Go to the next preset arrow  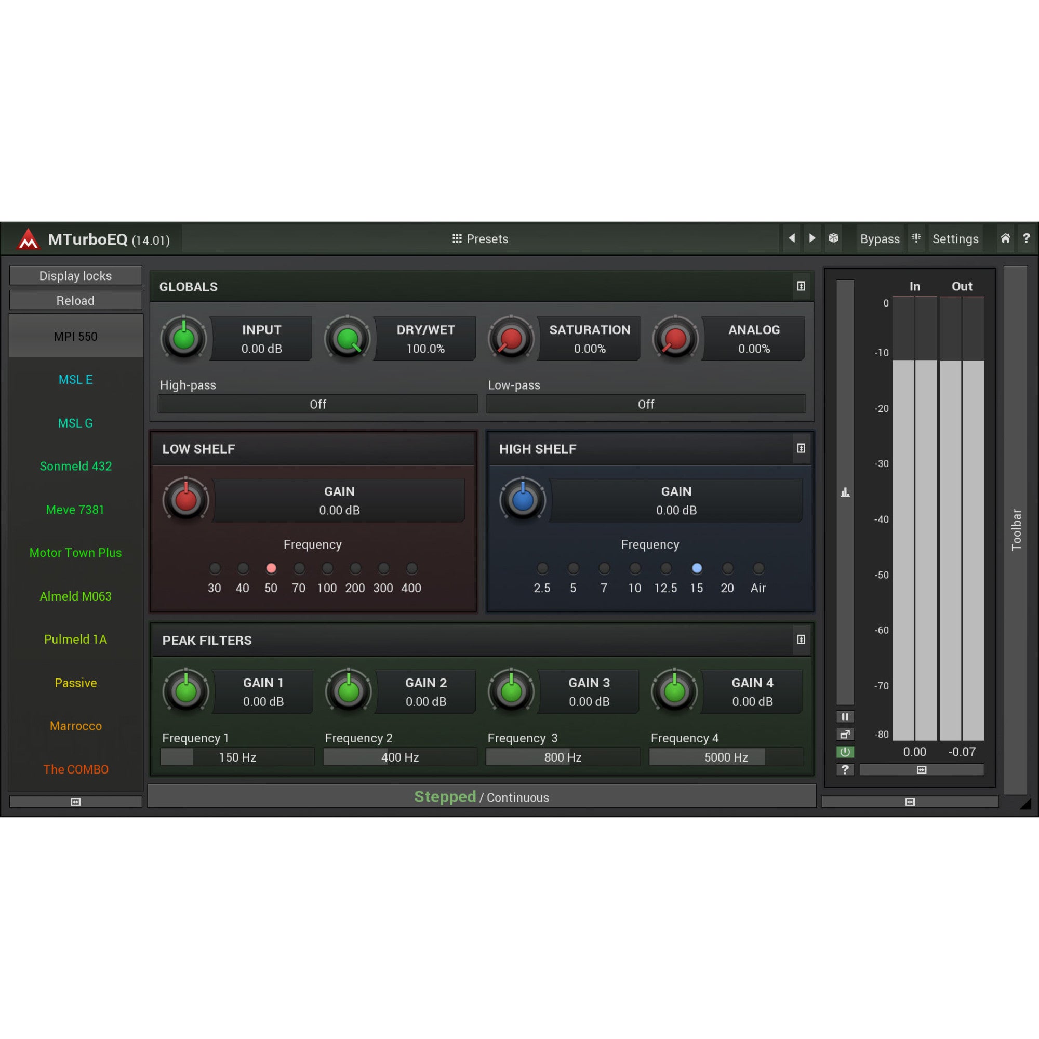point(812,238)
